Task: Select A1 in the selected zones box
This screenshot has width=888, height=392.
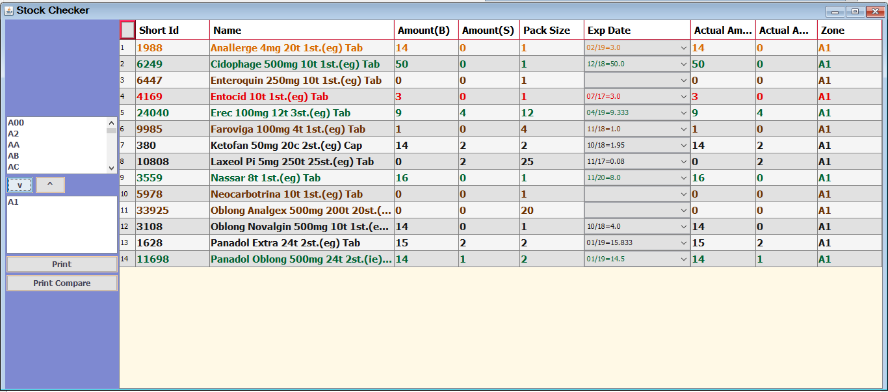Action: point(62,202)
